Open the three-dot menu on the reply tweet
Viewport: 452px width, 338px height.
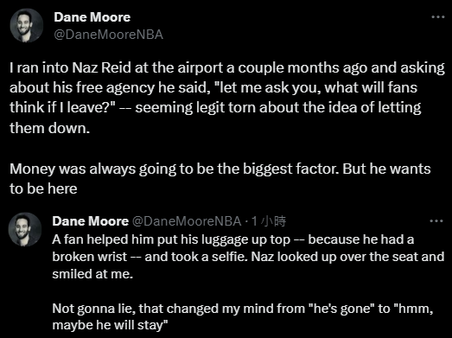[436, 221]
